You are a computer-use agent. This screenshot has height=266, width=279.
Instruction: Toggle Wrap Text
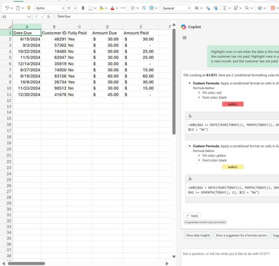click(144, 8)
